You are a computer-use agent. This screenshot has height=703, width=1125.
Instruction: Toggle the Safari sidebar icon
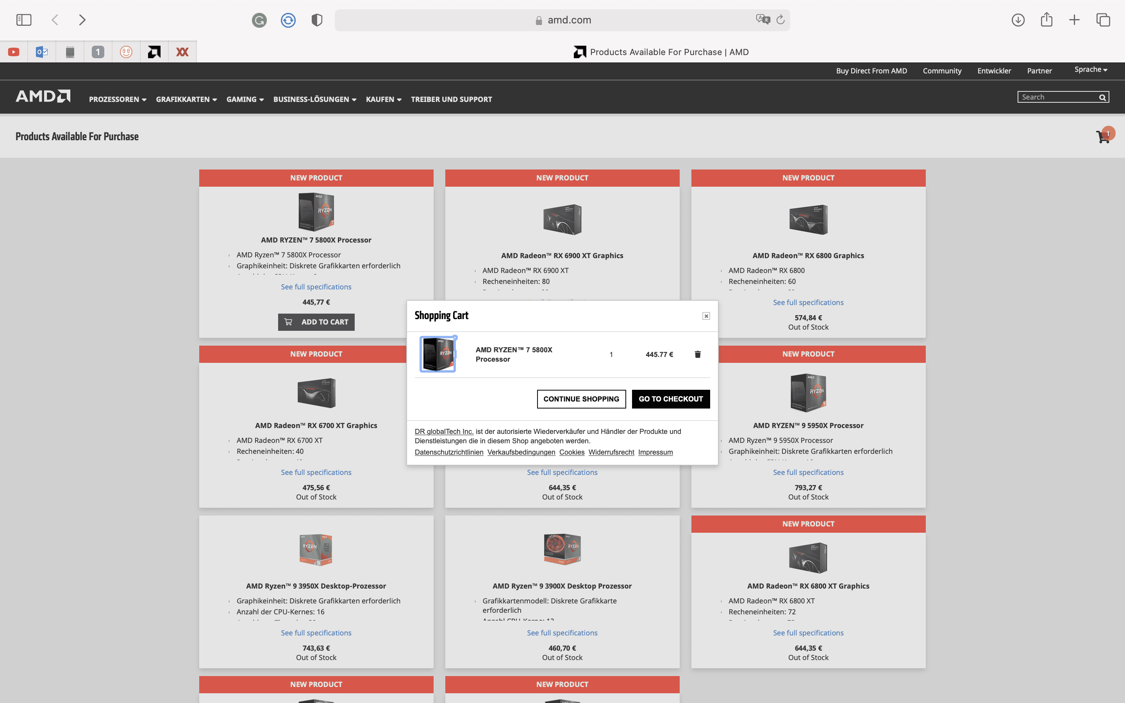24,20
